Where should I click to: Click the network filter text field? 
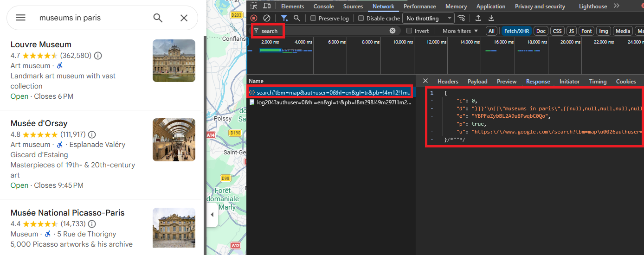tap(325, 31)
